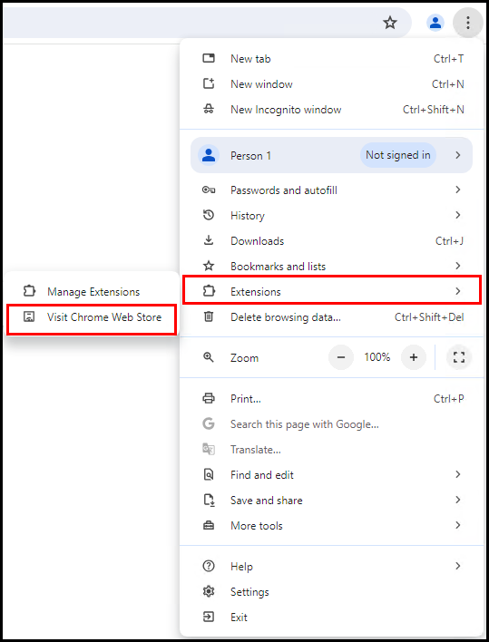Click the Ctrl+P shortcut text
The image size is (489, 642).
coord(449,399)
